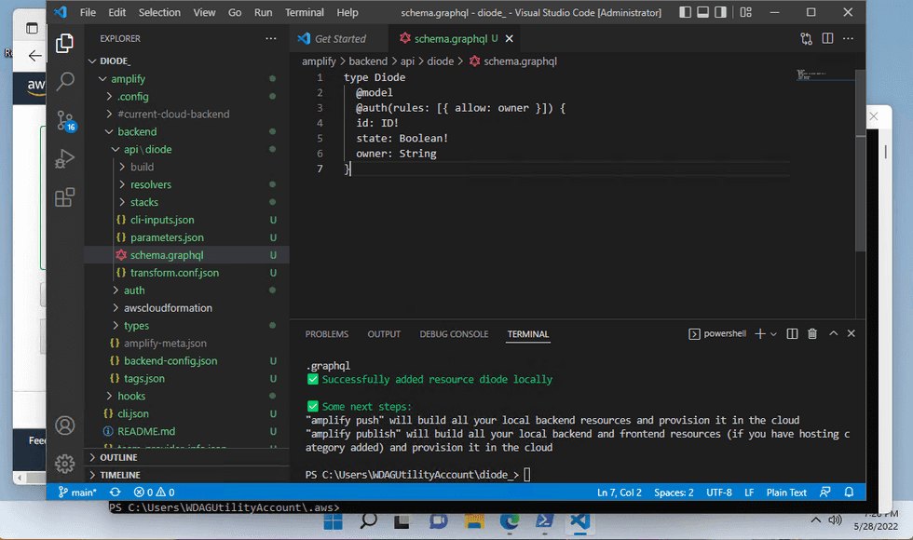Viewport: 913px width, 540px height.
Task: Add a new terminal with plus icon
Action: [760, 333]
